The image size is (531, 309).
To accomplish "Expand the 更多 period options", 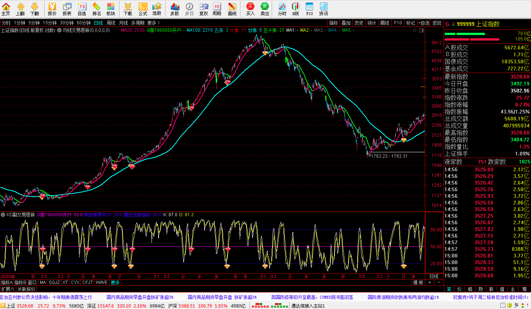I will pos(153,23).
